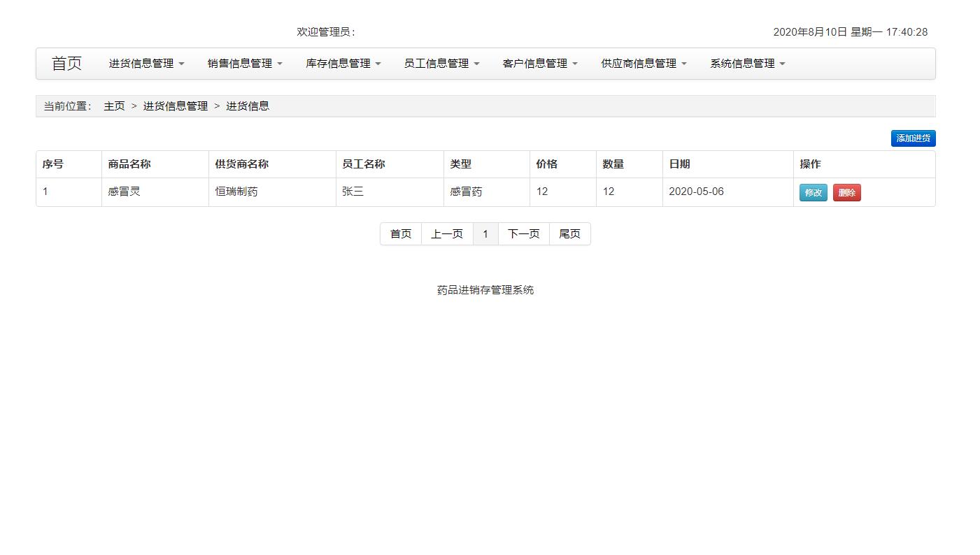Open the 客户信息管理 dropdown
Image resolution: width=980 pixels, height=555 pixels.
(x=539, y=62)
